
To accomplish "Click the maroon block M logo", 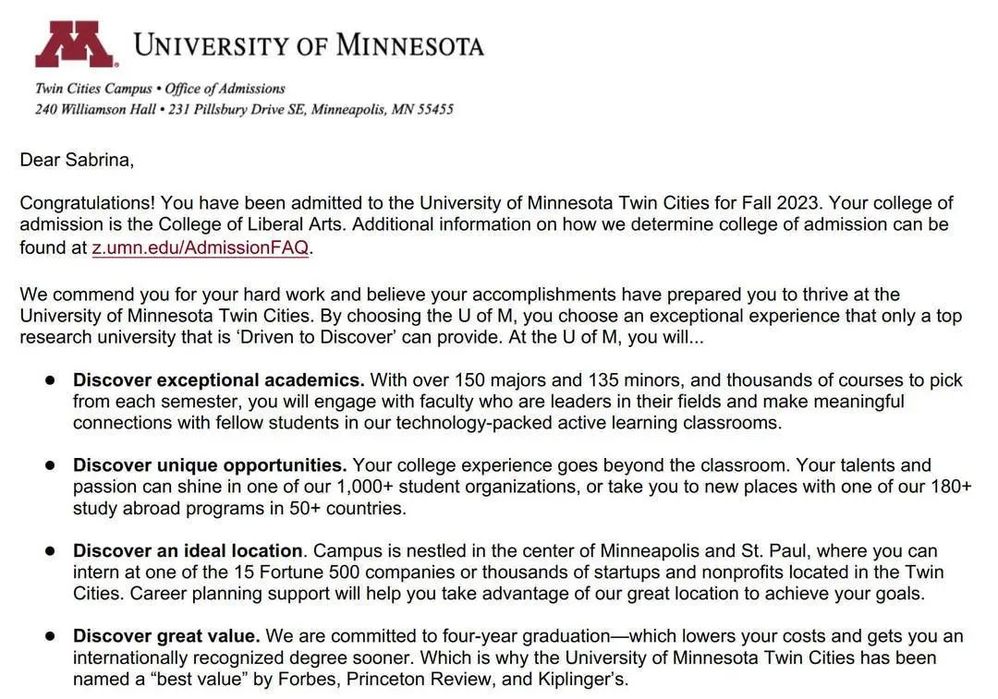I will tap(75, 44).
